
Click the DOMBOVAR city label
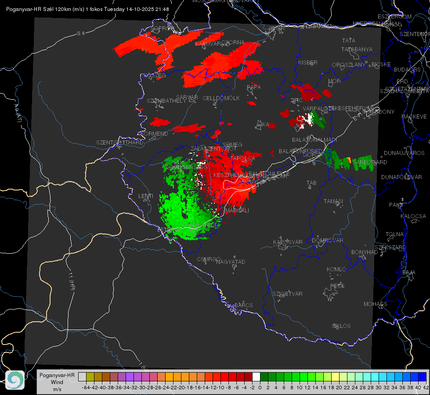[327, 241]
